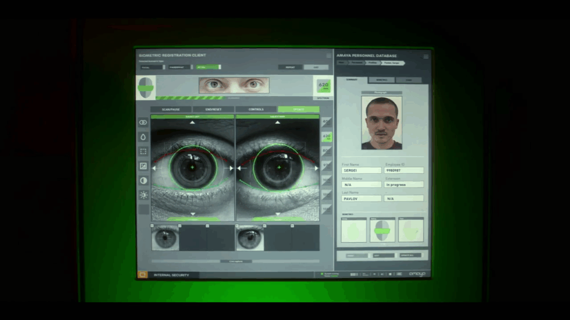Viewport: 570px width, 320px height.
Task: Click the Live capture button
Action: 235,261
